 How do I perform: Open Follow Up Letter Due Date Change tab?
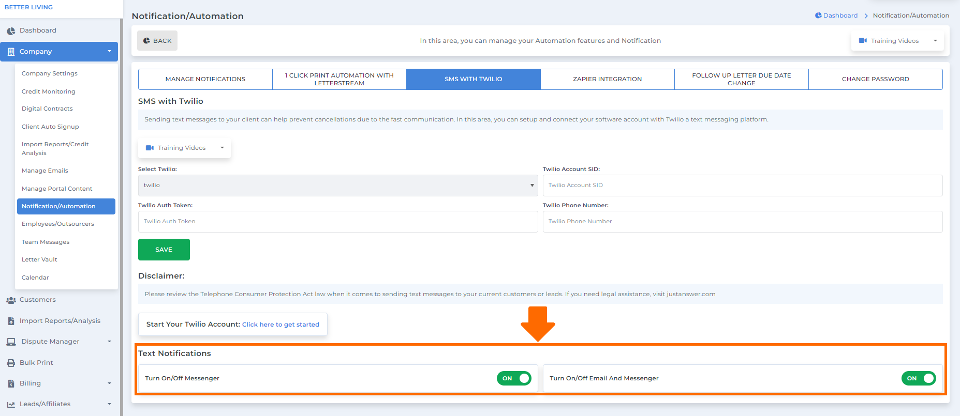coord(742,79)
